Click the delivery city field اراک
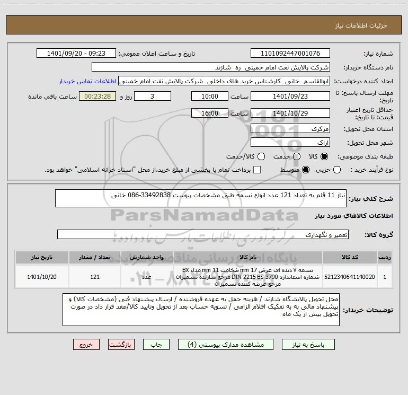 click(290, 143)
